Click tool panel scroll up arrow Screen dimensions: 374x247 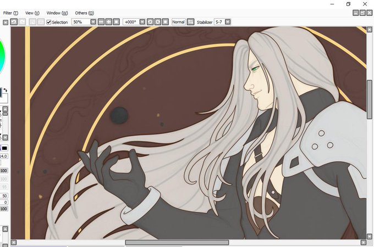(5, 109)
